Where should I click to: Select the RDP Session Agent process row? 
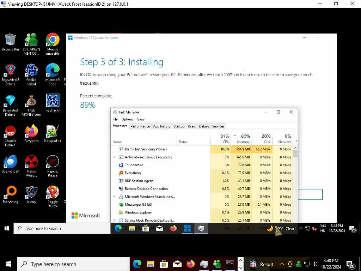[x=202, y=181]
